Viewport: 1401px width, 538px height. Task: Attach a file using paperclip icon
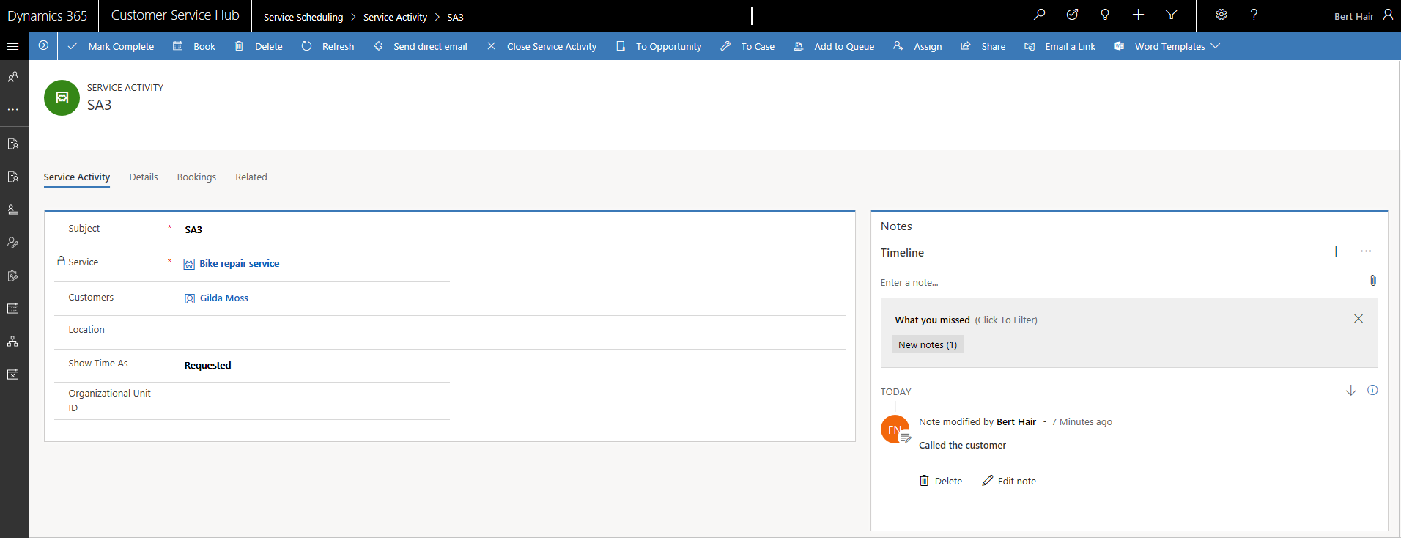click(1372, 281)
